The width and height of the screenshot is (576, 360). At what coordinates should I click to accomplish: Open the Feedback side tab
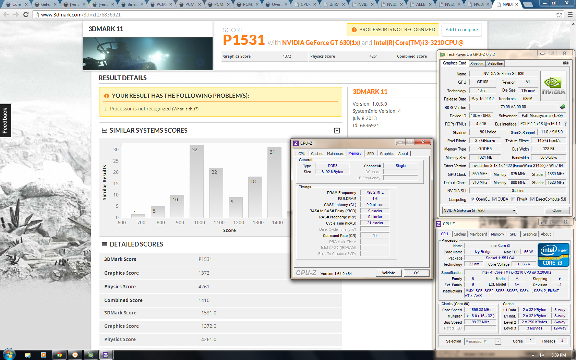pyautogui.click(x=5, y=120)
